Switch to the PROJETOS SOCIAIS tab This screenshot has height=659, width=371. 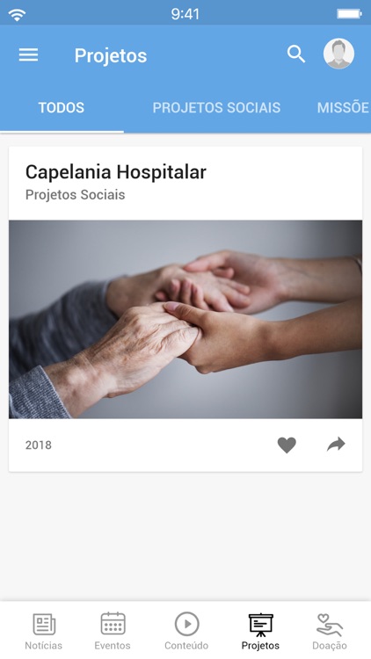point(216,107)
